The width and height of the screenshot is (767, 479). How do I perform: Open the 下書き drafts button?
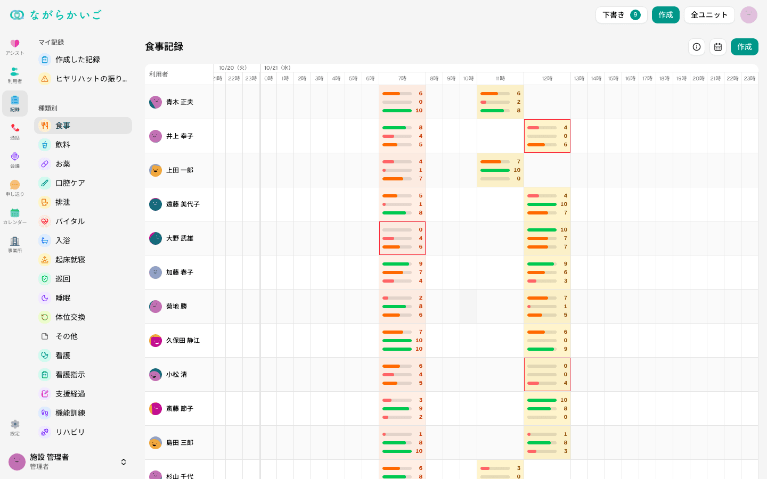pyautogui.click(x=622, y=15)
